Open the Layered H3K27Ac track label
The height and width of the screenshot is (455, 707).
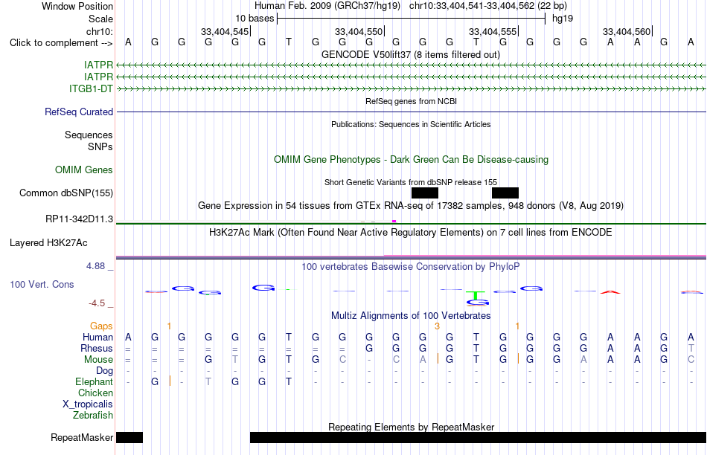pos(48,243)
